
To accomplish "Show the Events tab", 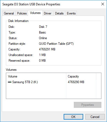I will click(71, 13).
